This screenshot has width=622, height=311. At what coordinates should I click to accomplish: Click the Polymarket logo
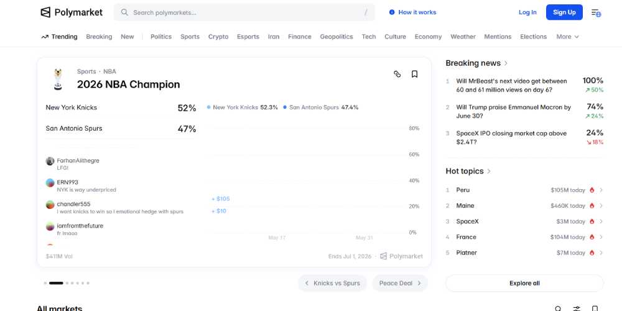(x=72, y=12)
